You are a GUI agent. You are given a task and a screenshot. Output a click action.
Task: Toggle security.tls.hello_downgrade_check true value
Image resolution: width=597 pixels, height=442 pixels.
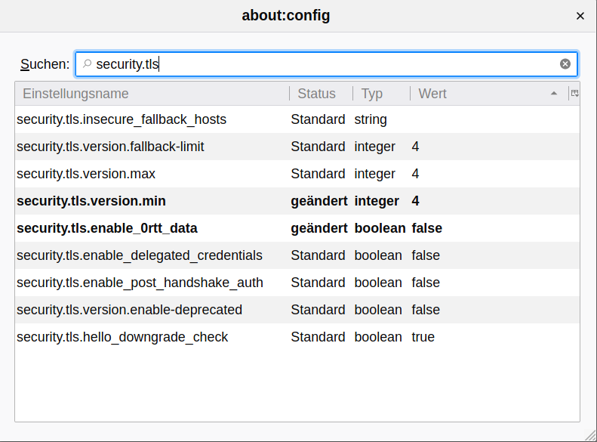[423, 337]
